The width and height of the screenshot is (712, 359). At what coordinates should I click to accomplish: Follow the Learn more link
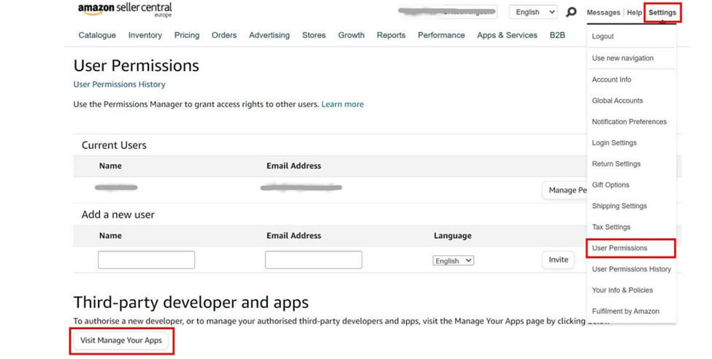coord(342,104)
